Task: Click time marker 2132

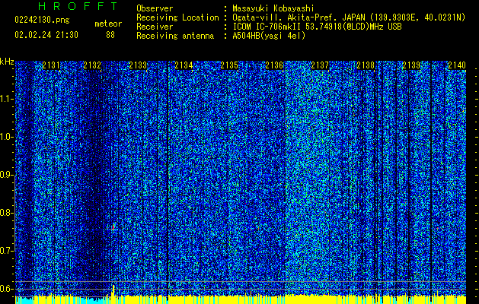Action: tap(92, 65)
